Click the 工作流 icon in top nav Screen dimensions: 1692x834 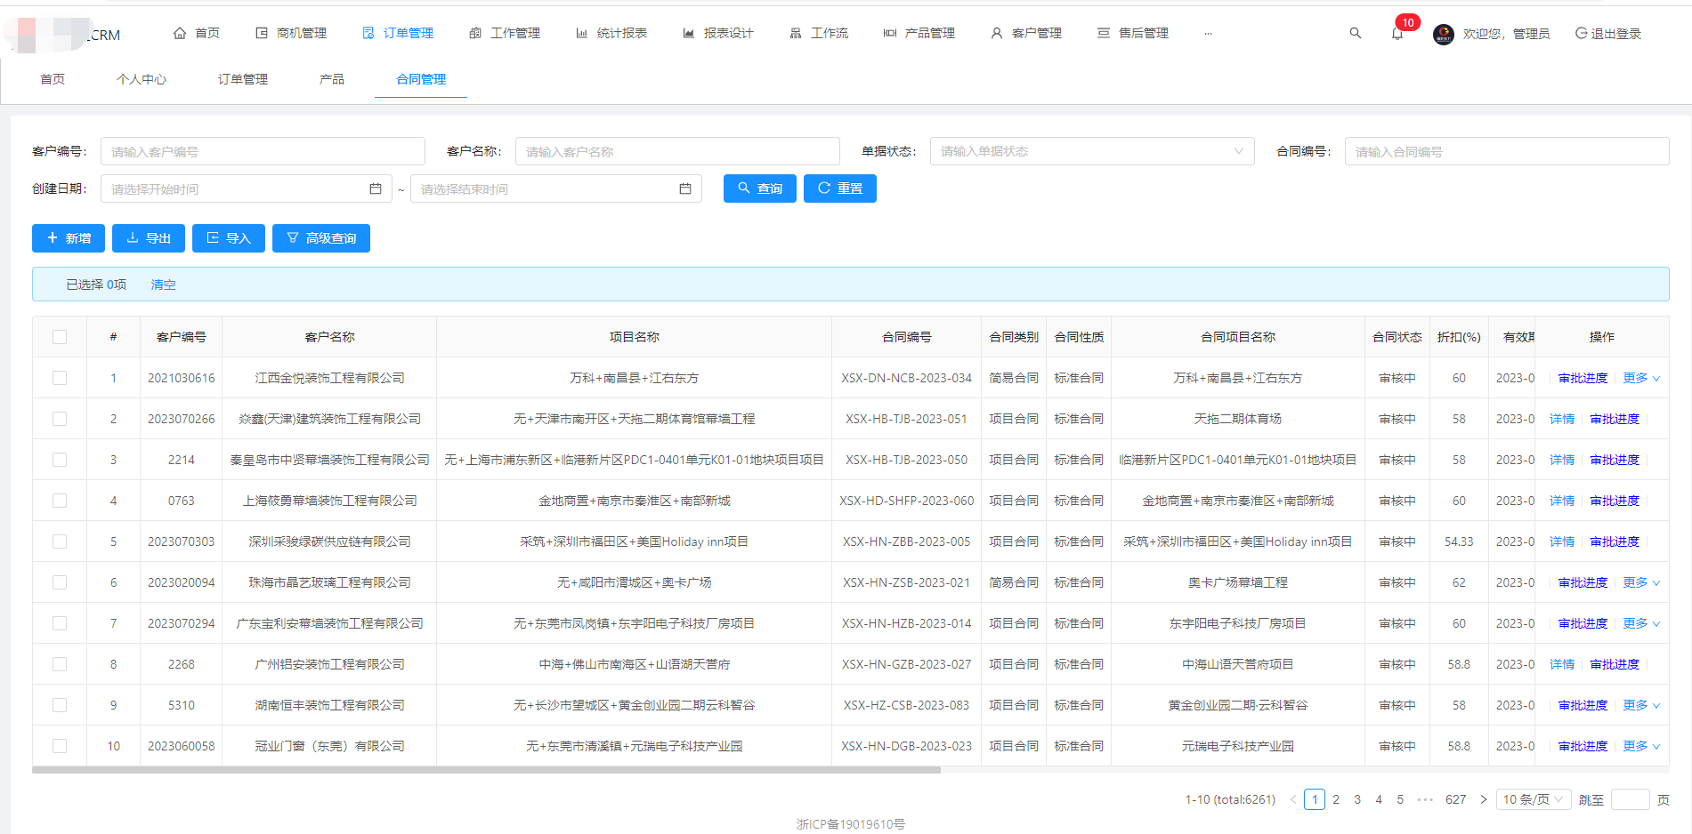pyautogui.click(x=796, y=33)
